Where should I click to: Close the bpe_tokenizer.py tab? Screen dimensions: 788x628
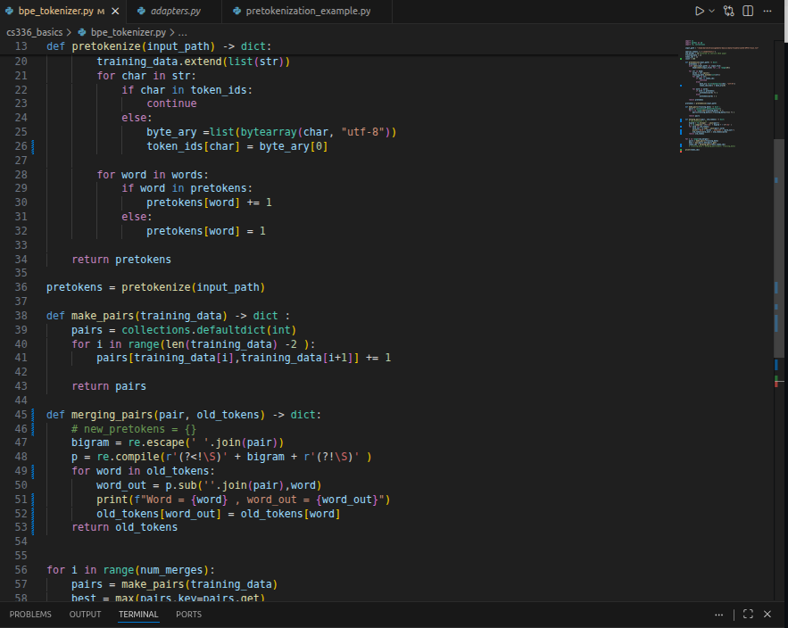coord(115,11)
